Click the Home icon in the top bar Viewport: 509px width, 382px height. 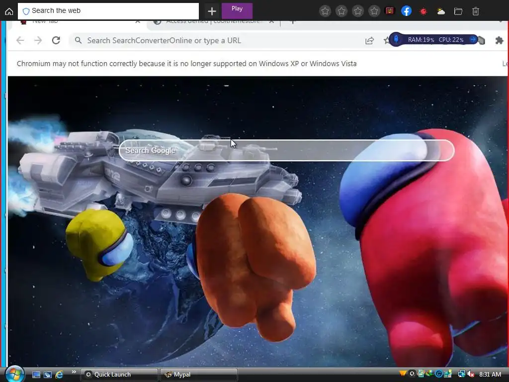[x=9, y=11]
